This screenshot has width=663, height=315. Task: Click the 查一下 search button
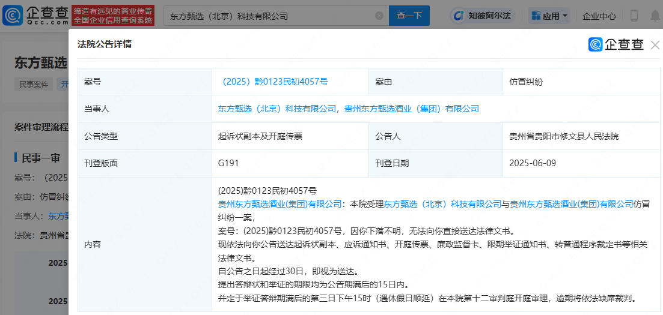pos(409,16)
